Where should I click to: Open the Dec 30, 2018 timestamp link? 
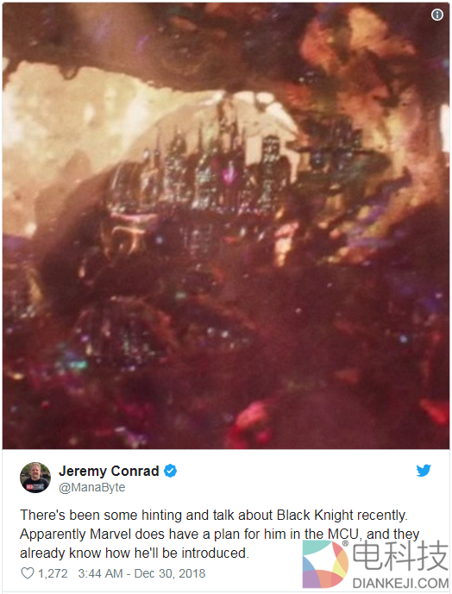[x=170, y=573]
